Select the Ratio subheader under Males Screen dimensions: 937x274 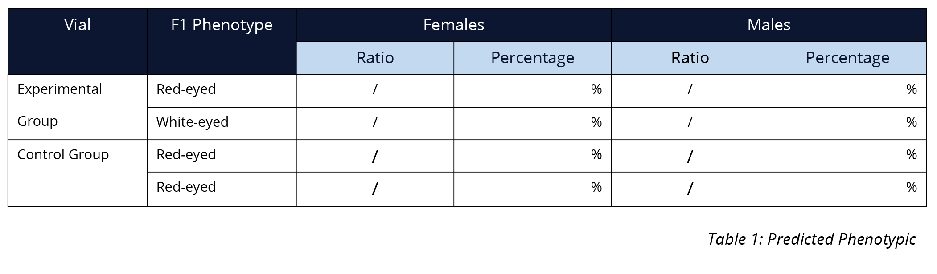[x=690, y=58]
